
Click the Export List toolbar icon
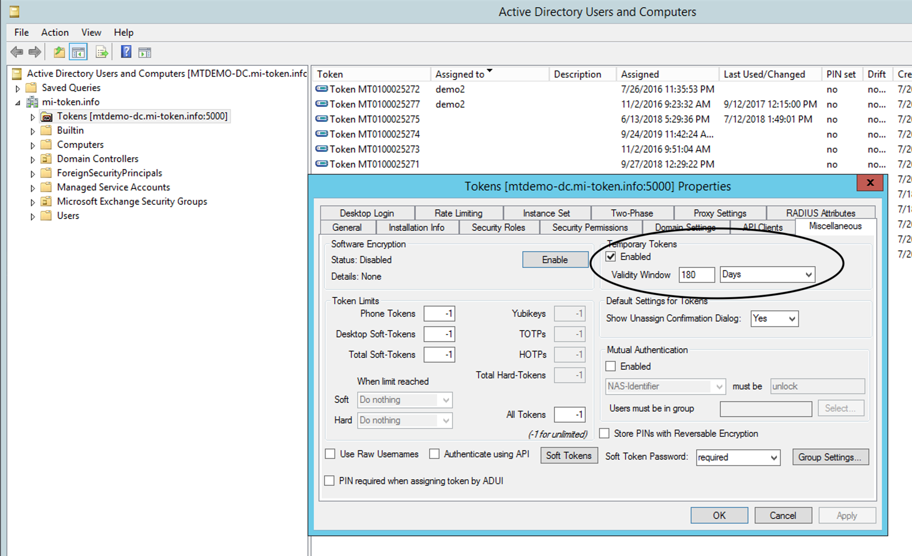pos(102,52)
